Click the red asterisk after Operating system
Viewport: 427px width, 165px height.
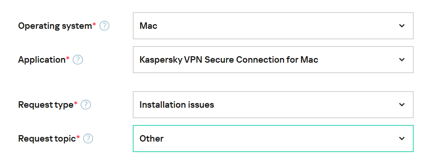pyautogui.click(x=94, y=24)
